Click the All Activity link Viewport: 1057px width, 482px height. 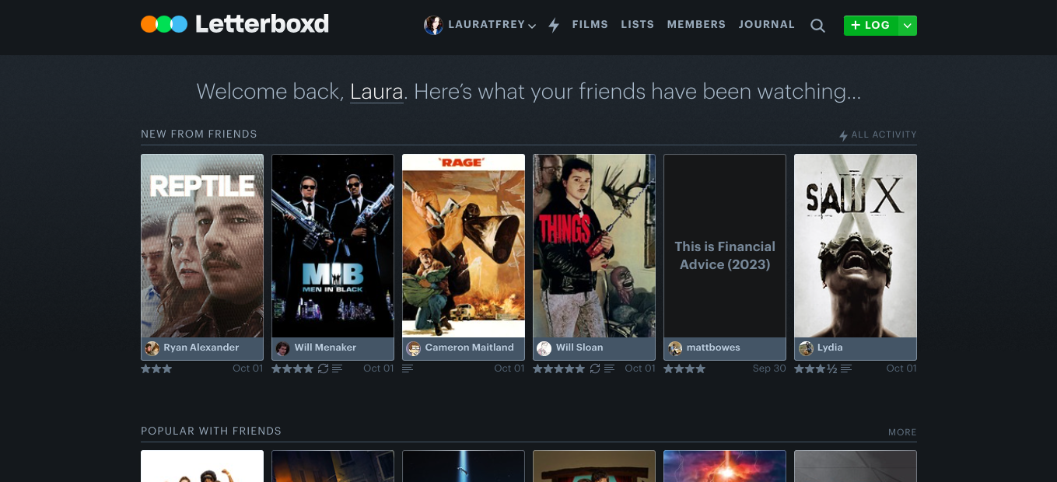878,134
